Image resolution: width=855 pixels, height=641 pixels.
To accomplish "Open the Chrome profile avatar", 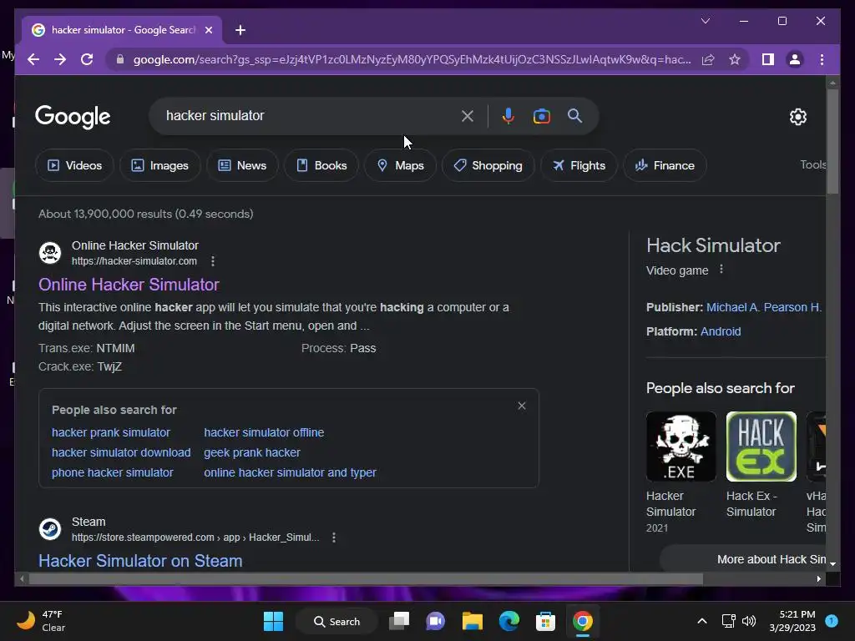I will [x=795, y=59].
